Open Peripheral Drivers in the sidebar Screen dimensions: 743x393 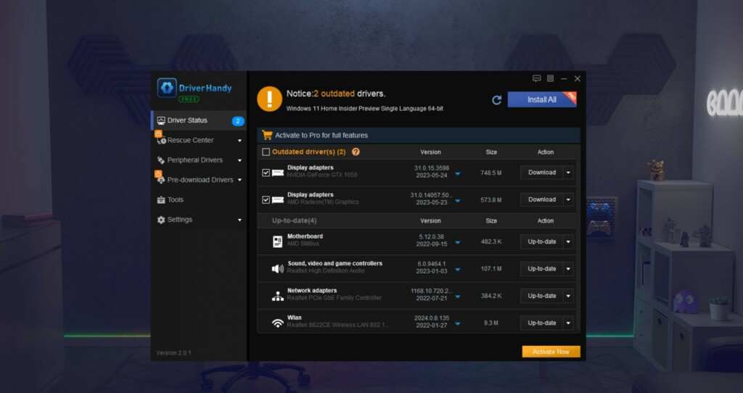199,160
